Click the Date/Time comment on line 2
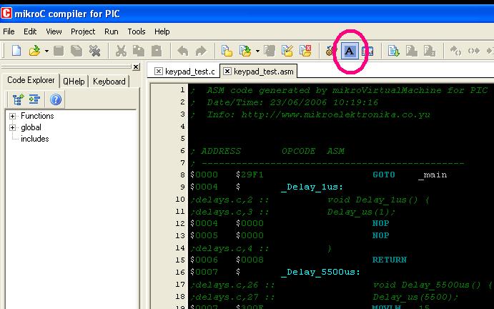The width and height of the screenshot is (494, 309). point(292,102)
